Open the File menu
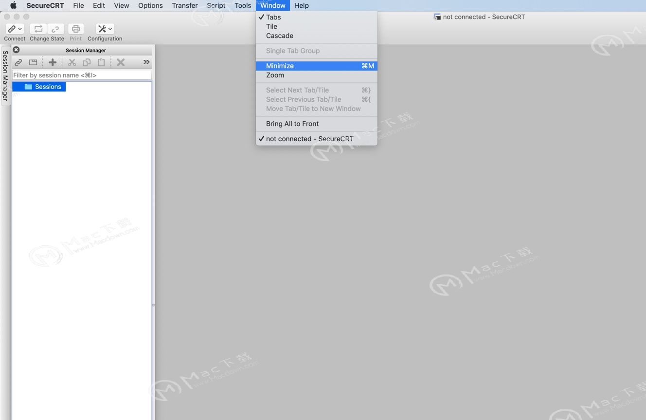The width and height of the screenshot is (646, 420). pyautogui.click(x=78, y=5)
